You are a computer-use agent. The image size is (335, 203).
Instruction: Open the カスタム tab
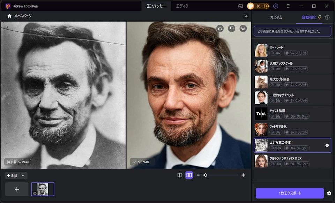pyautogui.click(x=276, y=17)
